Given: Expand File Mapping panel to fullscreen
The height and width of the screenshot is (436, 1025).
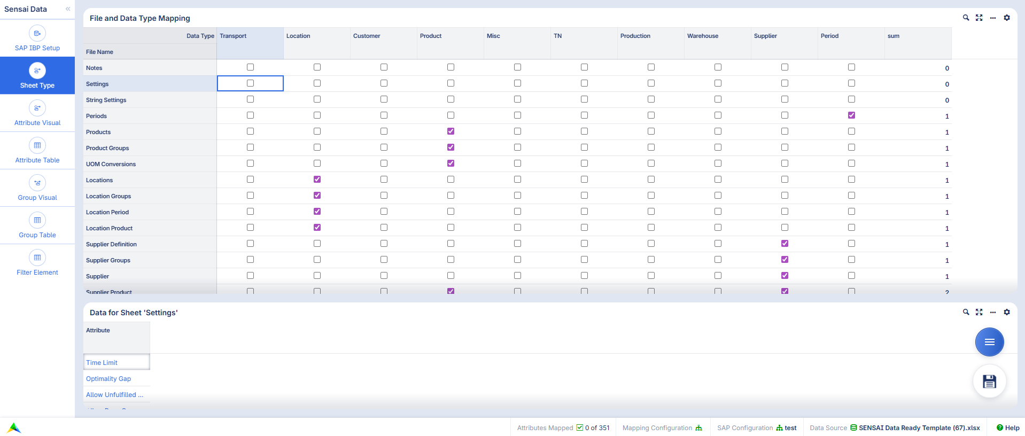Looking at the screenshot, I should (x=979, y=18).
